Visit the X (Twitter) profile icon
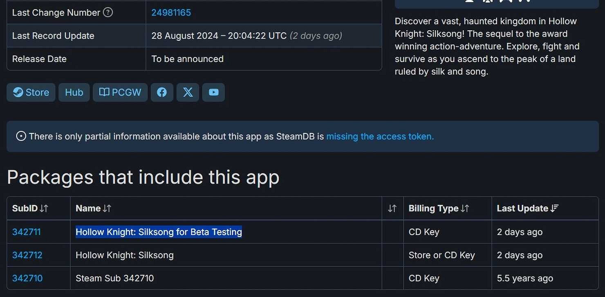 188,93
